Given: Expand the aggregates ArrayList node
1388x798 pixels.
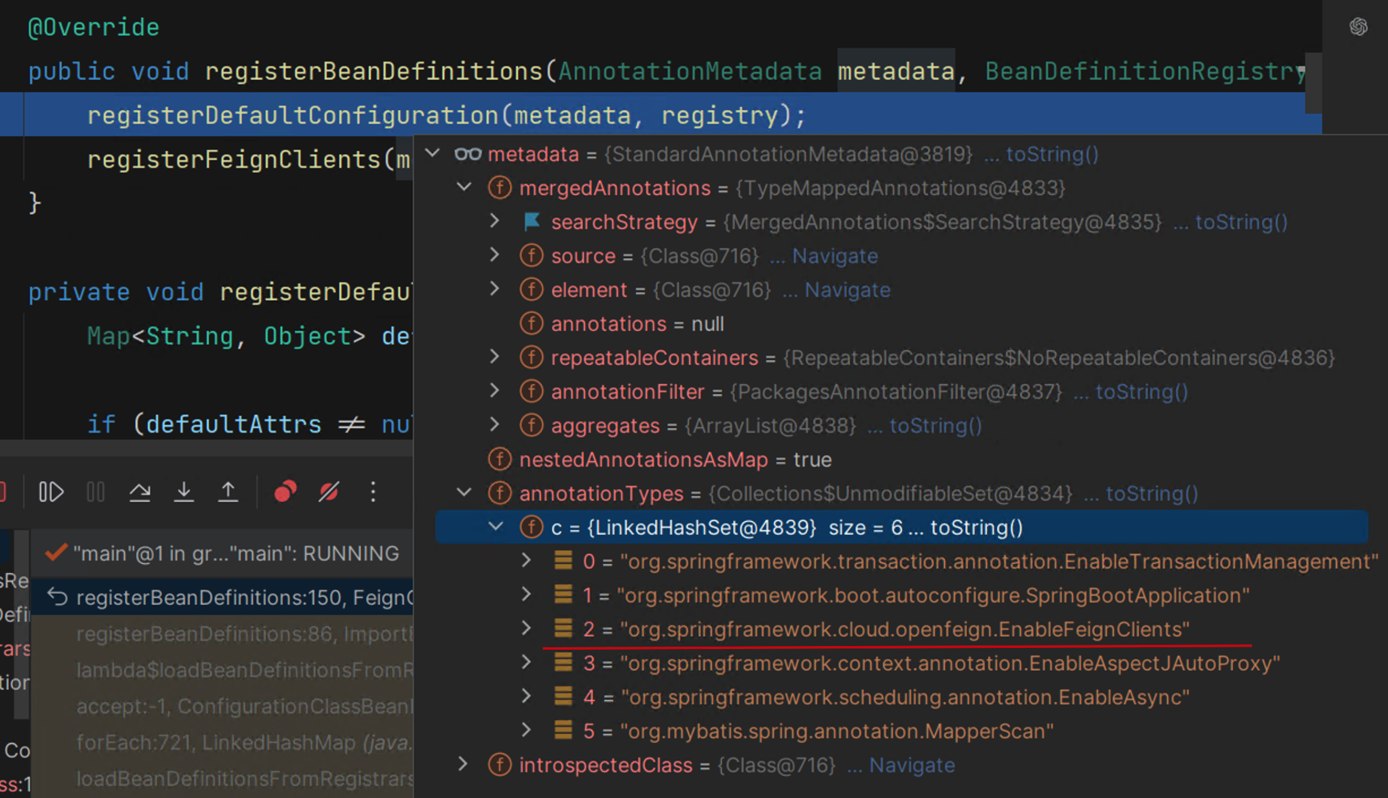Looking at the screenshot, I should point(495,425).
